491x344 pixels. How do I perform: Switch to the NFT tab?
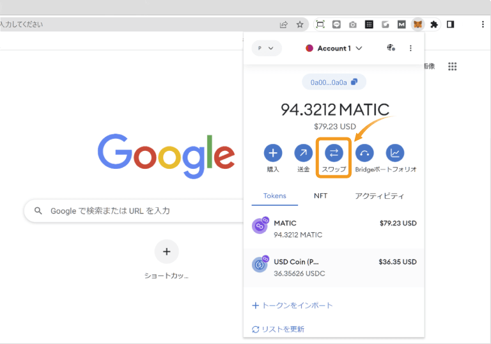pos(320,196)
